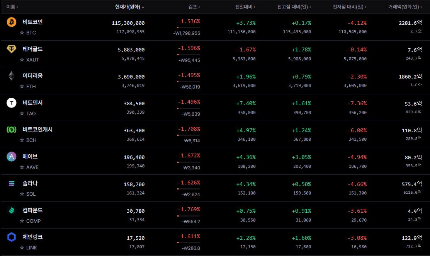Favorite AAVE with its star icon

(22, 167)
